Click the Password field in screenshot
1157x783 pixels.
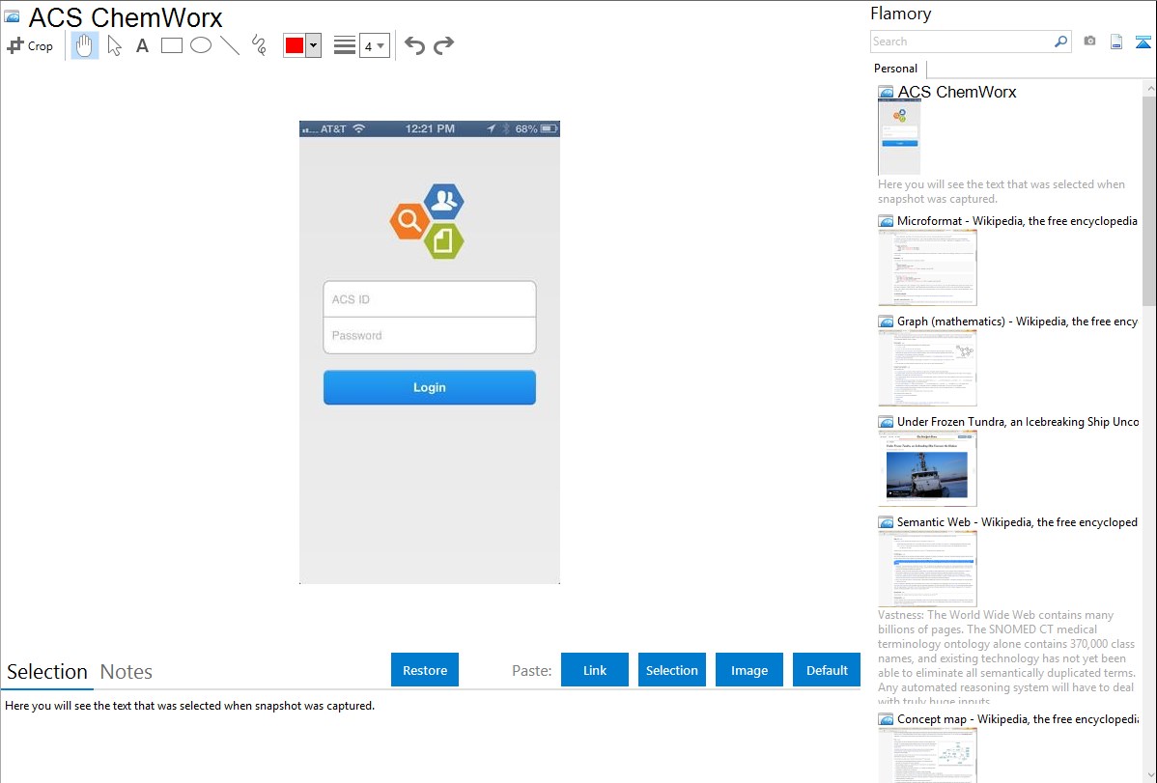(x=430, y=336)
